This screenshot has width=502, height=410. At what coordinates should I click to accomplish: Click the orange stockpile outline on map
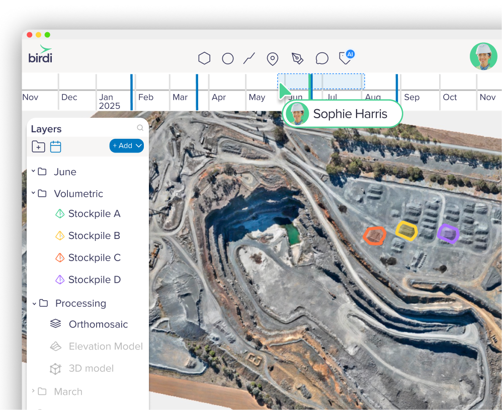point(375,236)
